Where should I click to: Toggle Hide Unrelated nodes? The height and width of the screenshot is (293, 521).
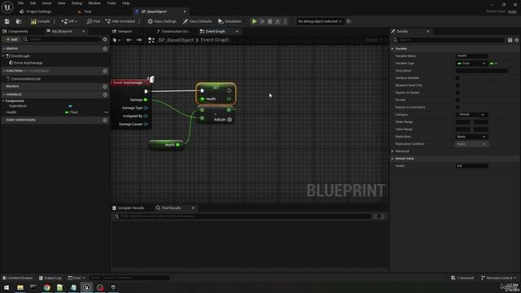point(120,21)
